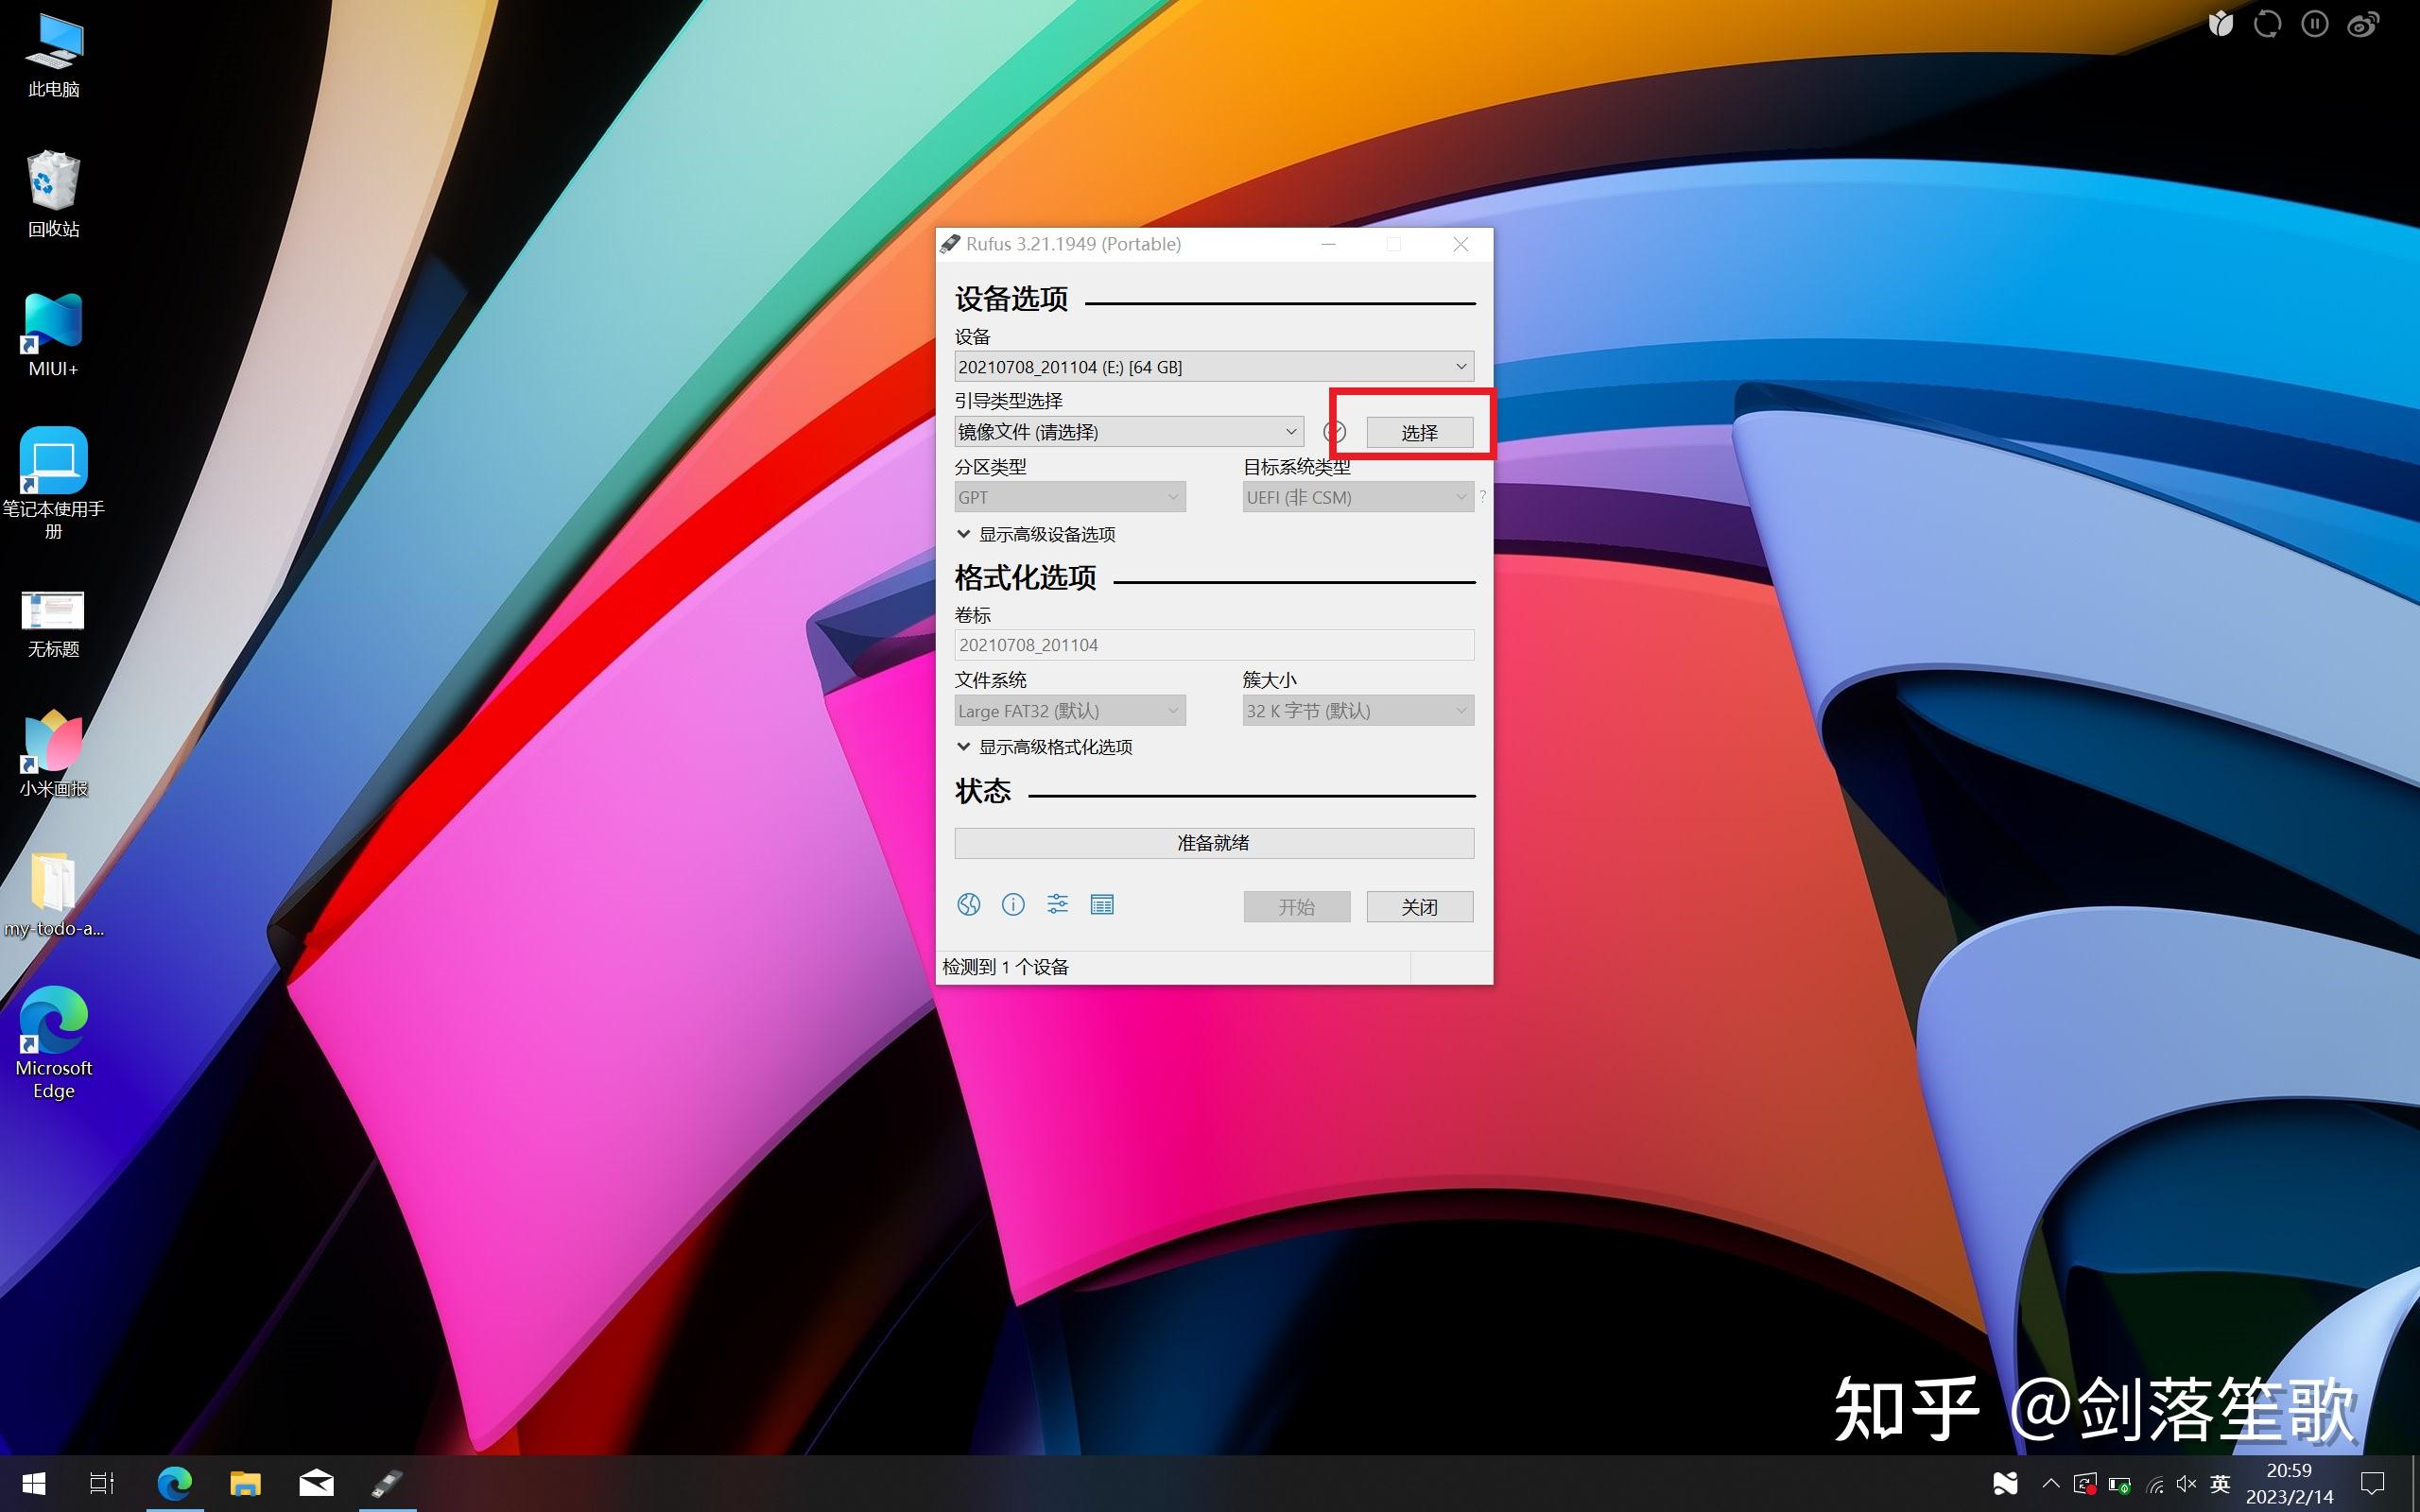Open the Rufus log viewer icon

(1102, 904)
